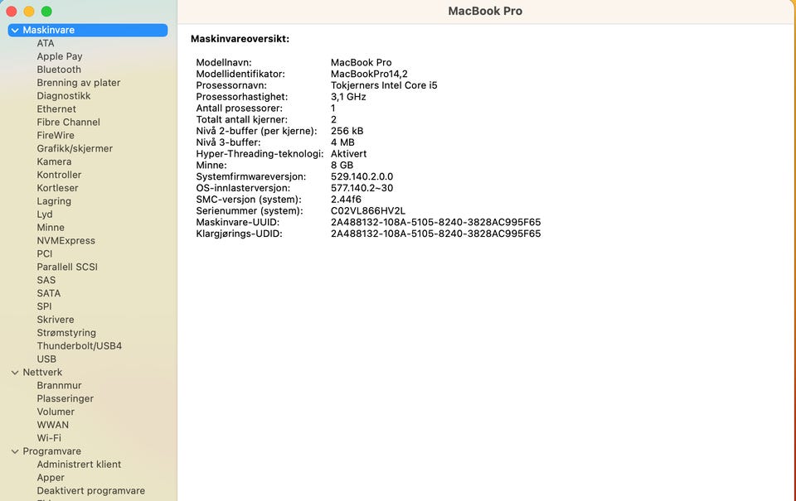The image size is (796, 501).
Task: Select Administrert klient entry
Action: click(x=79, y=465)
